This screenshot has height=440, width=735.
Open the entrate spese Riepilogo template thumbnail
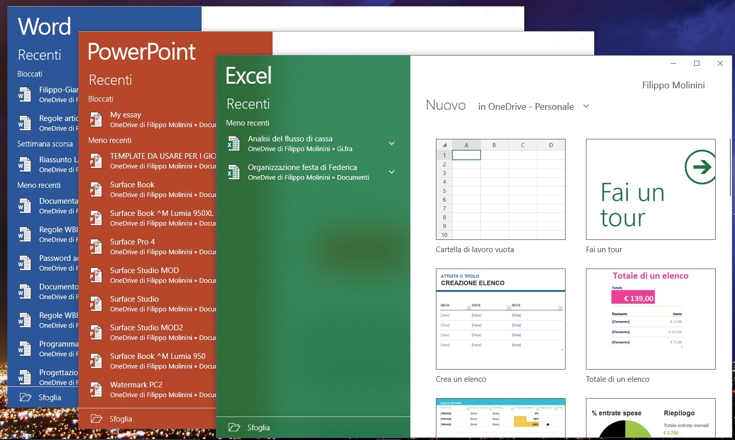point(651,418)
